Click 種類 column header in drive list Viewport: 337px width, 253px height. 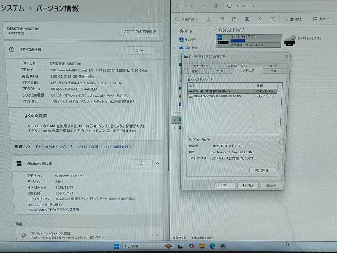tap(266, 86)
